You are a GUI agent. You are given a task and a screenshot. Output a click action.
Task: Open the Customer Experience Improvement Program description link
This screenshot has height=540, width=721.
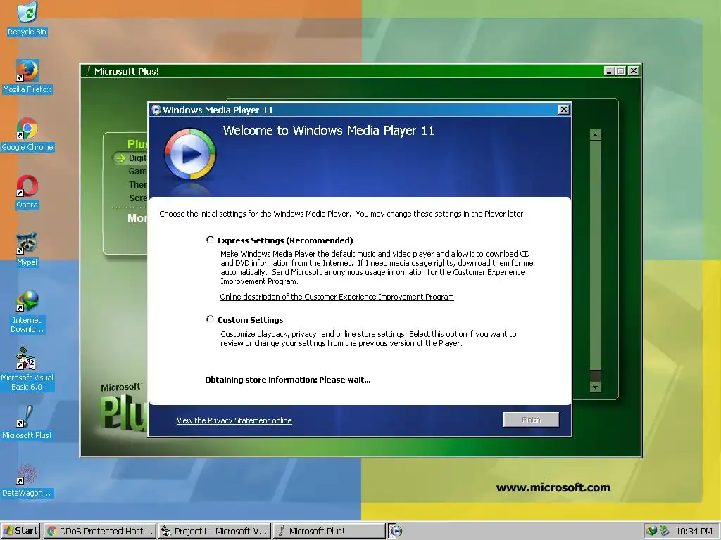click(x=337, y=297)
